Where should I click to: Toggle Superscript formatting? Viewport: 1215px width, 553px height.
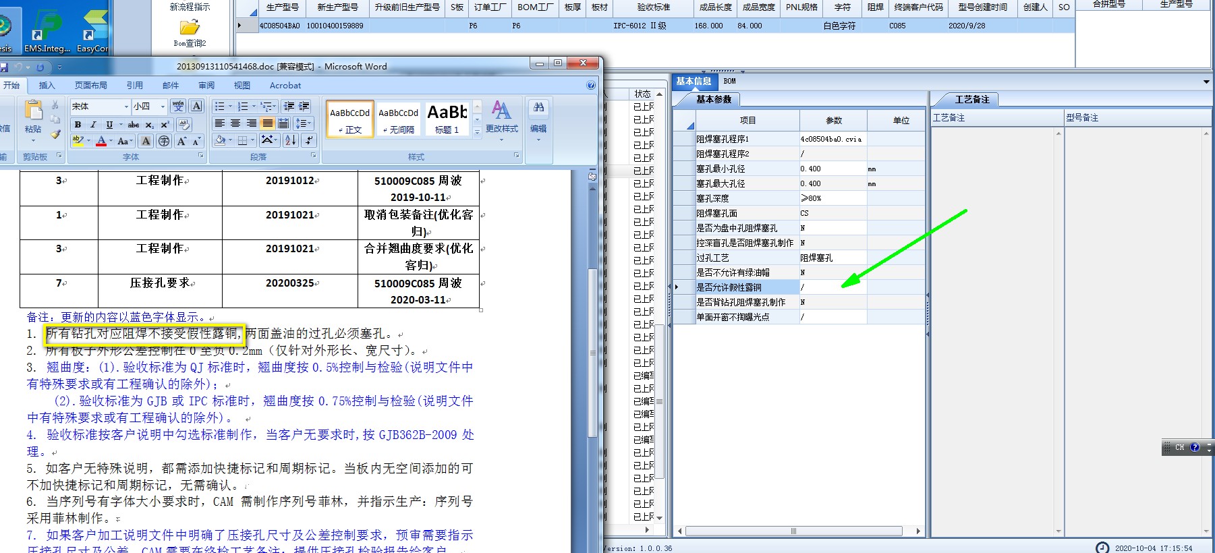[x=165, y=124]
